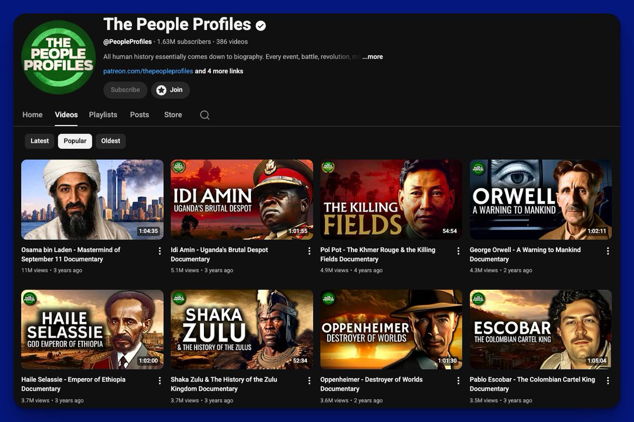634x422 pixels.
Task: Click the Join membership button
Action: (x=171, y=90)
